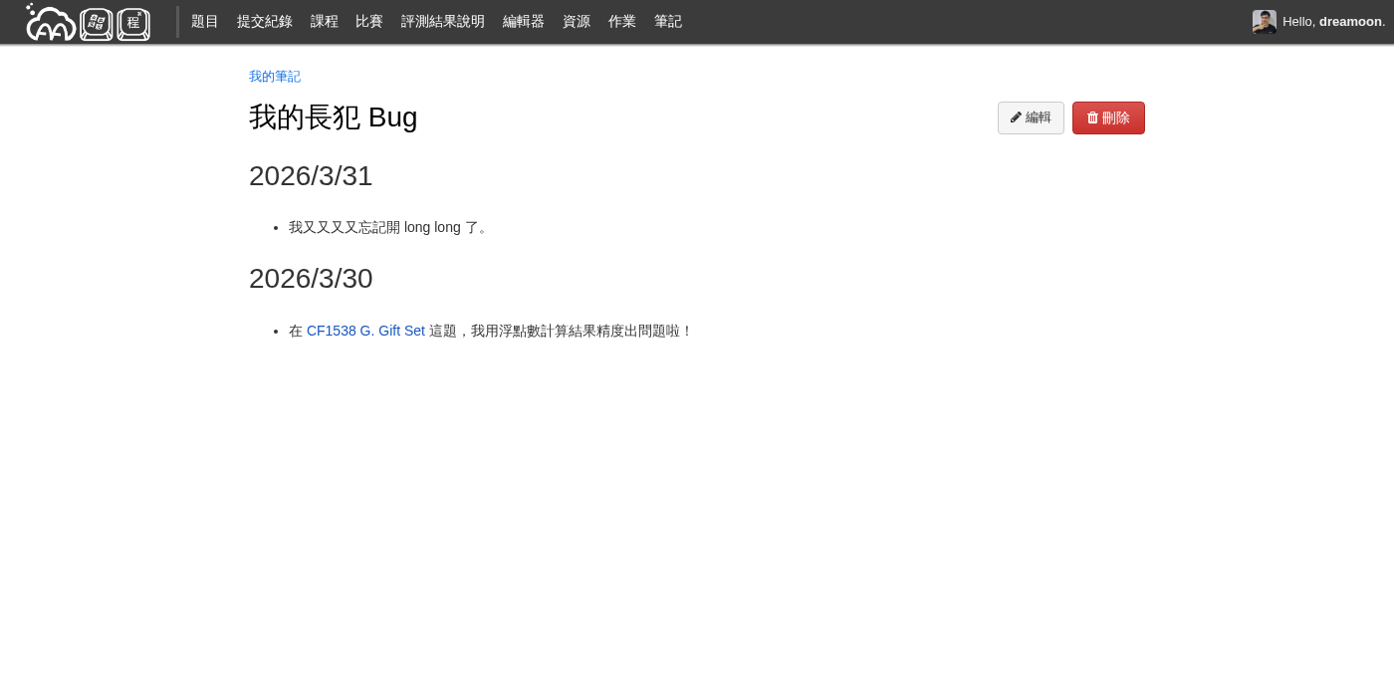1394x697 pixels.
Task: Launch the 編輯器 from the navbar
Action: [524, 21]
